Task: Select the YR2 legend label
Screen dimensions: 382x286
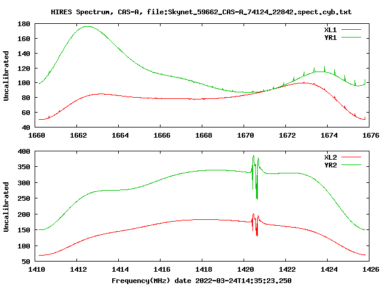Action: (330, 165)
